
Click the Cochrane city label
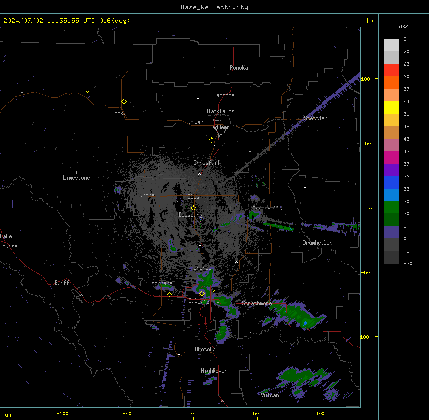click(x=160, y=283)
